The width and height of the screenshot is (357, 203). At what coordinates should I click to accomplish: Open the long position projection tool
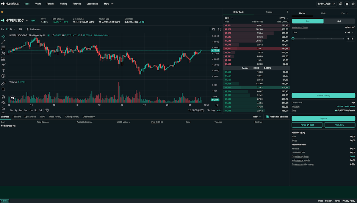pos(3,59)
